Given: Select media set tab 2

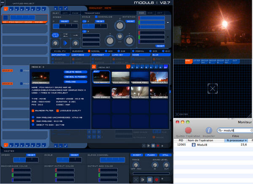Looking at the screenshot, I should [x=132, y=67].
